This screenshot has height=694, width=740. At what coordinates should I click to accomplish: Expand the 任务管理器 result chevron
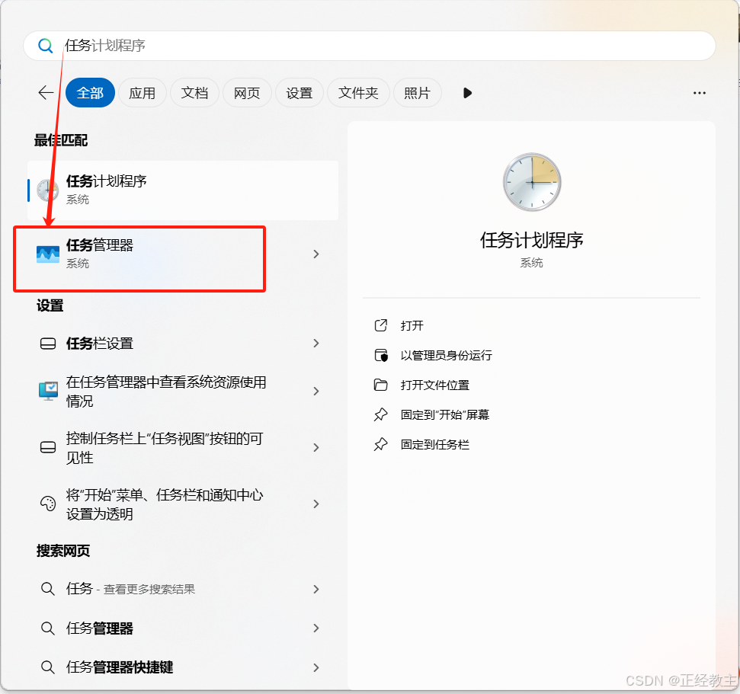click(316, 254)
